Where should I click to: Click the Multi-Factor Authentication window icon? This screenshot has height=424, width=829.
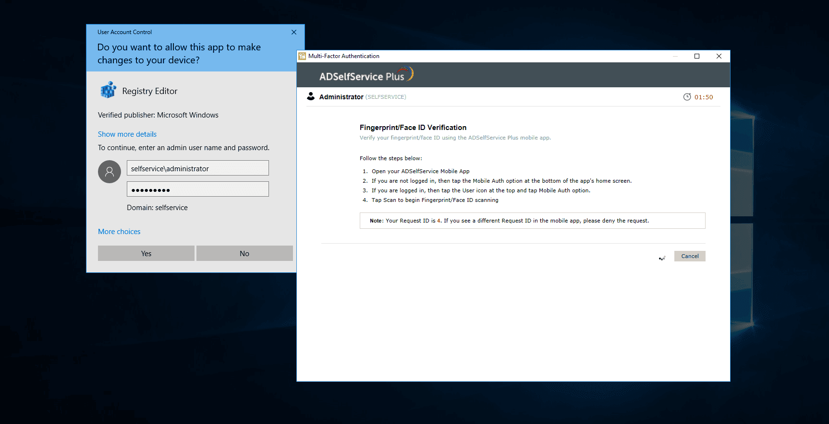coord(302,56)
